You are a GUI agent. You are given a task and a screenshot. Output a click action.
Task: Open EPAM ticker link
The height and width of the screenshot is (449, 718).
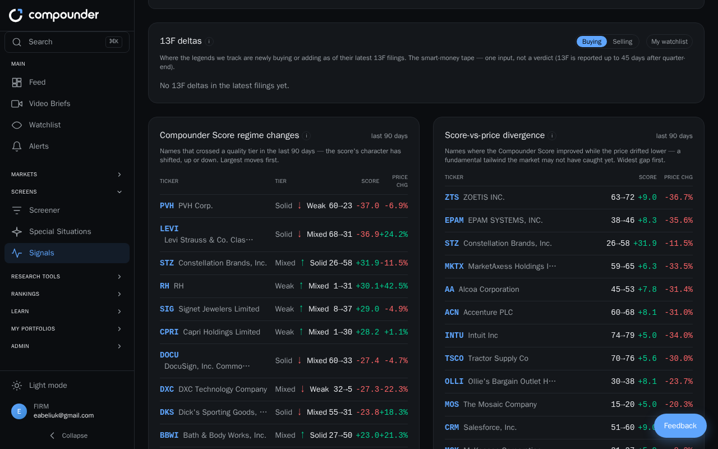coord(454,221)
